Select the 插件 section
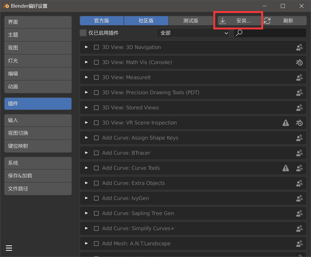This screenshot has width=311, height=257. coord(38,104)
